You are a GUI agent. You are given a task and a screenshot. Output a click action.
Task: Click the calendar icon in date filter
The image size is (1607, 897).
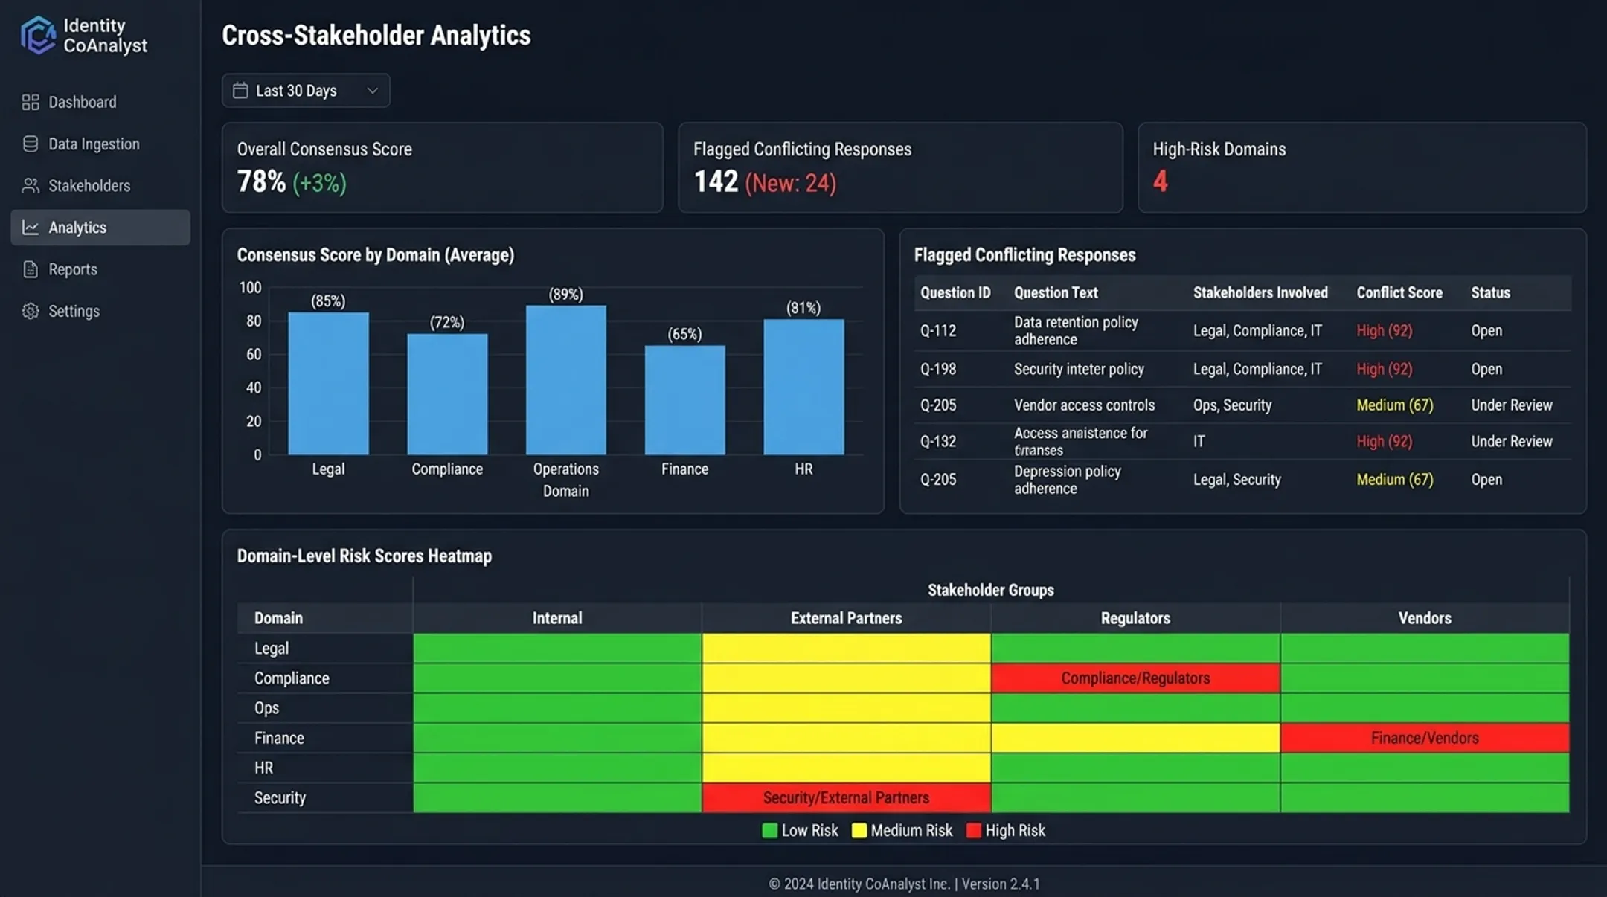pyautogui.click(x=240, y=90)
